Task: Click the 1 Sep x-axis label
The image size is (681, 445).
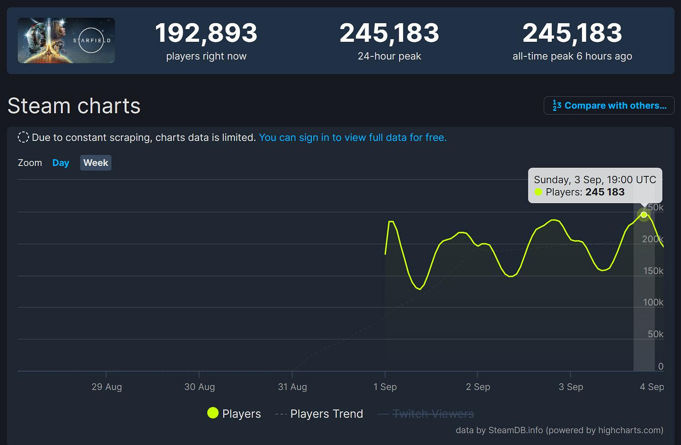Action: tap(385, 387)
